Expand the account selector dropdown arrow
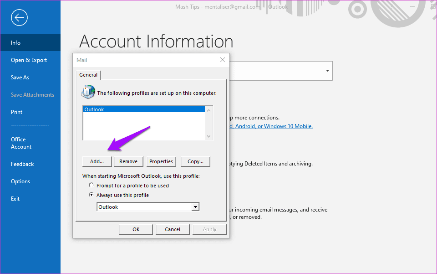This screenshot has width=437, height=274. (327, 71)
